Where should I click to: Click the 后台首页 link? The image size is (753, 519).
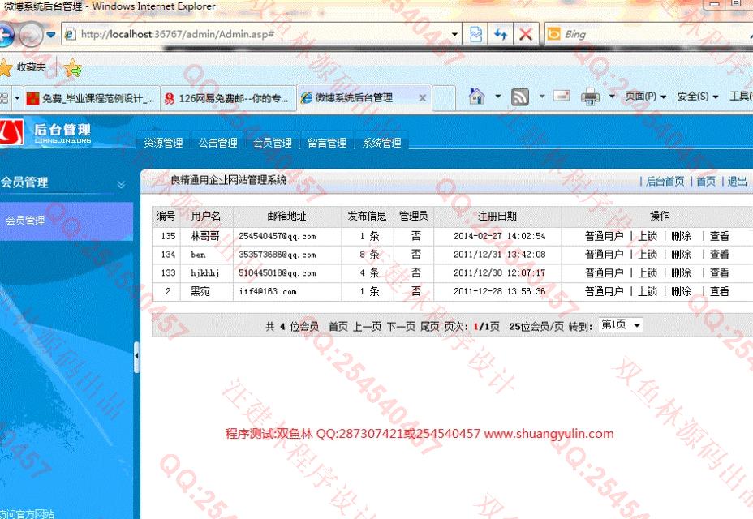665,182
